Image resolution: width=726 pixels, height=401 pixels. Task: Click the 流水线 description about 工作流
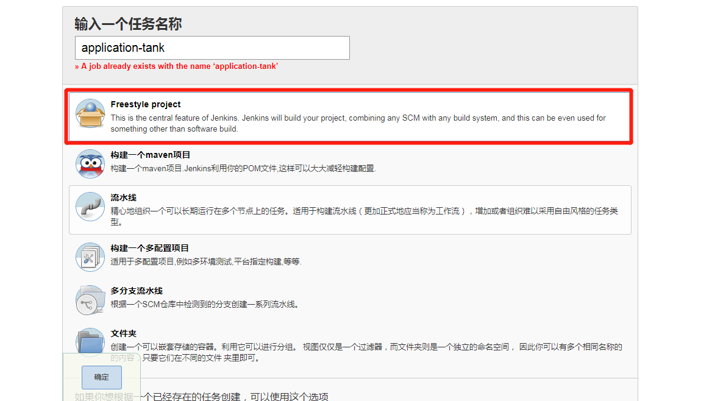(365, 216)
